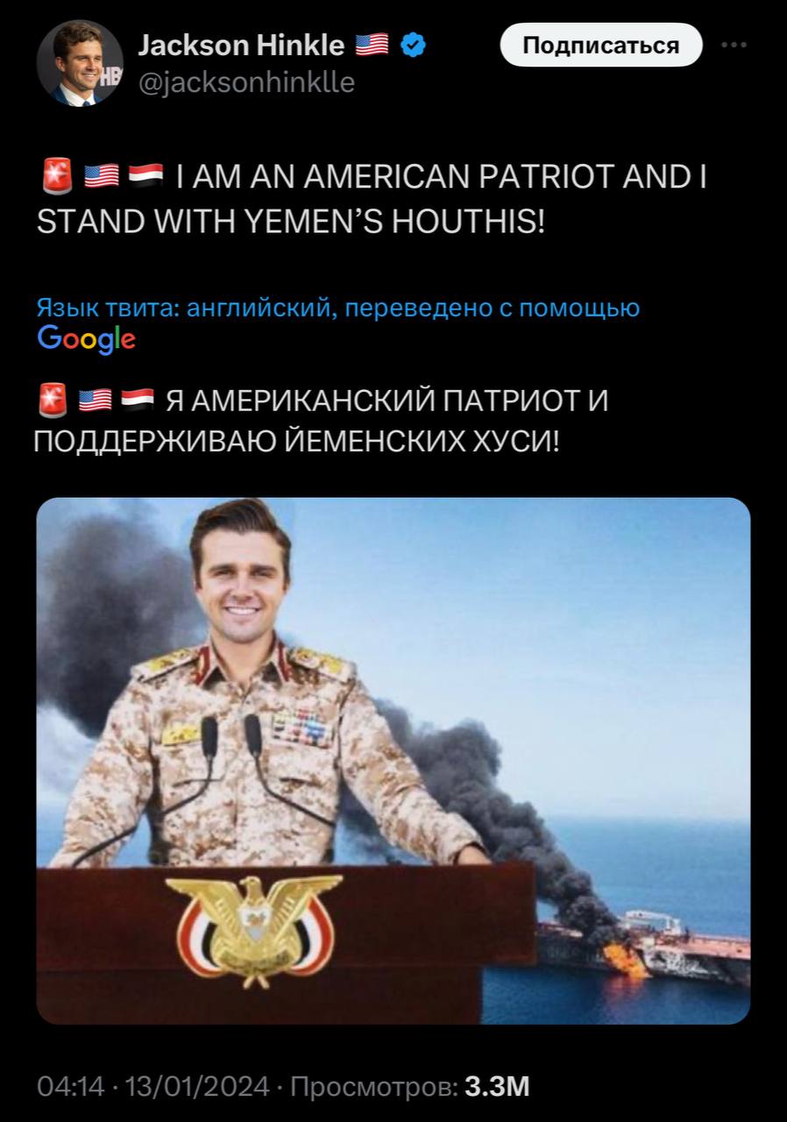The image size is (787, 1122).
Task: Click the 04:14 · 13/01/2024 timestamp
Action: coord(153,1086)
